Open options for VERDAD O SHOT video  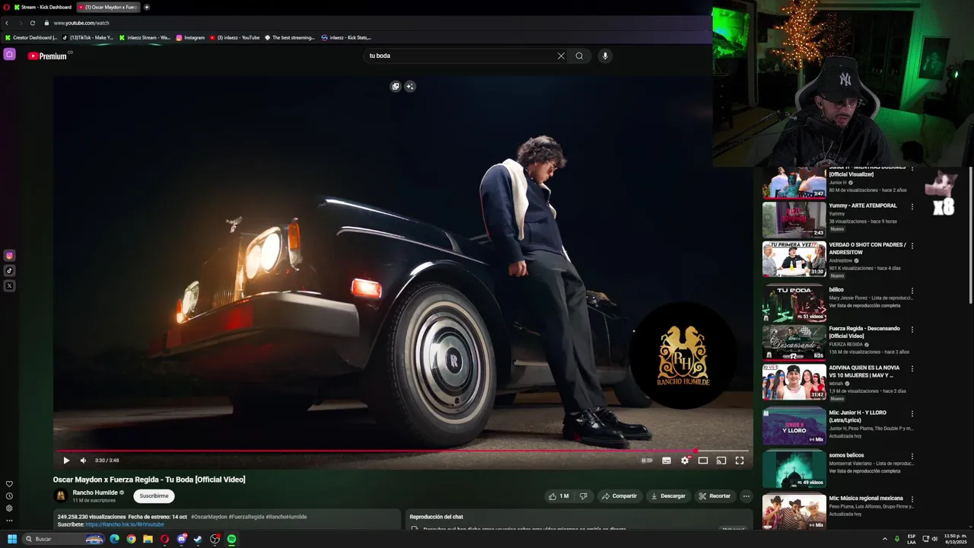[912, 246]
